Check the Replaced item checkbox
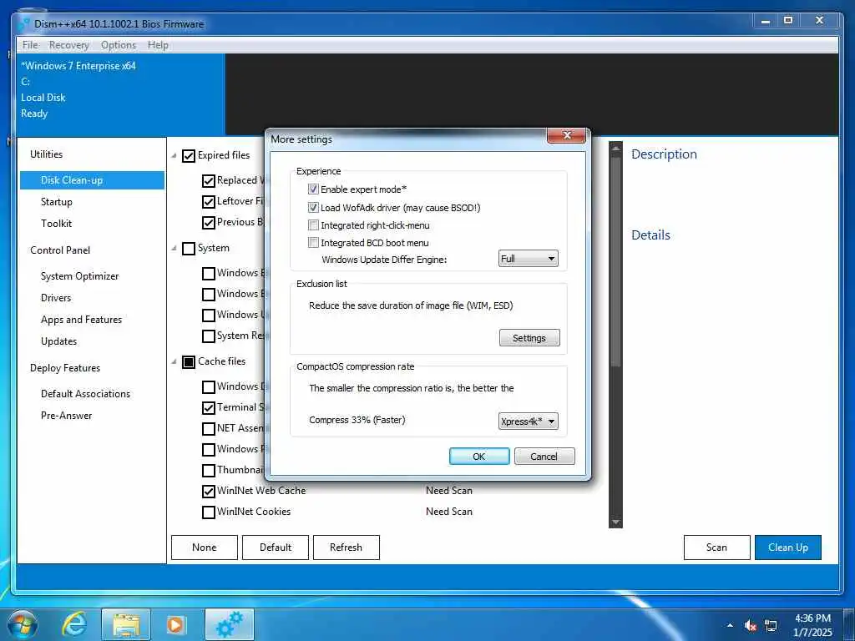This screenshot has width=855, height=641. click(208, 181)
